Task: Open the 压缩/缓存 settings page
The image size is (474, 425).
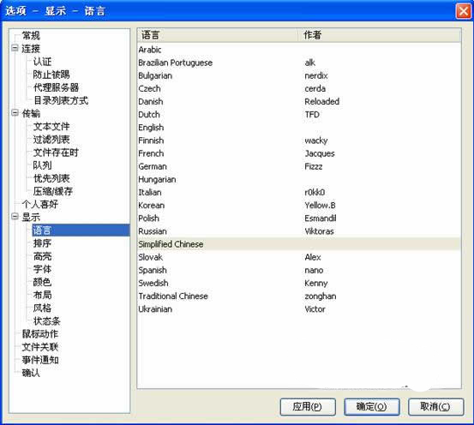Action: coord(53,191)
